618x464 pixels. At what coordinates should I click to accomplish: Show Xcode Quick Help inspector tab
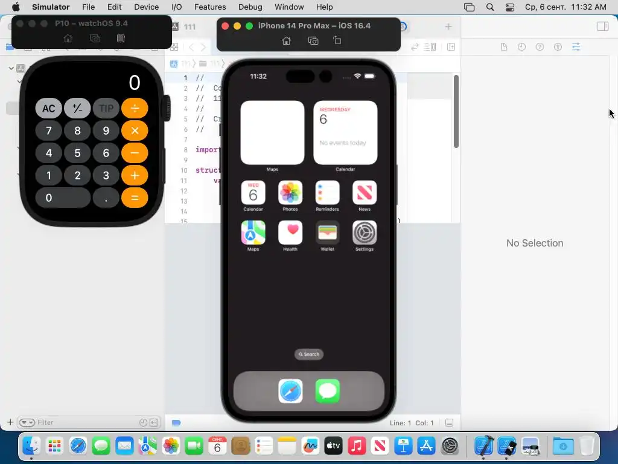tap(540, 47)
